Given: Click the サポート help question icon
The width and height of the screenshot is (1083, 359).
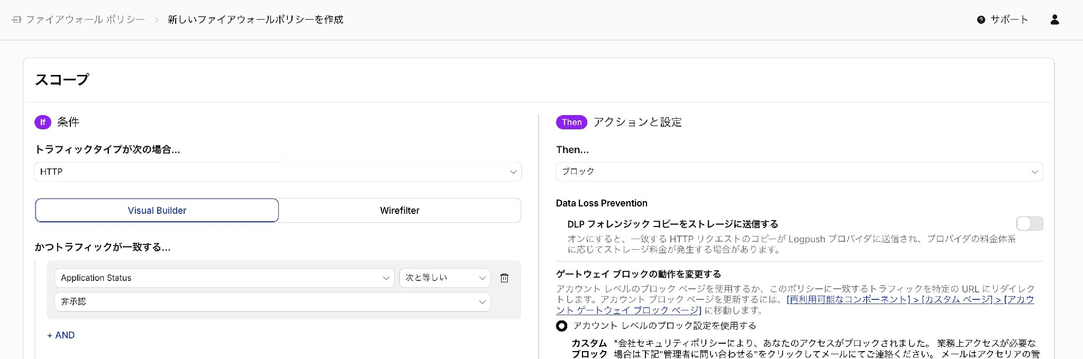Looking at the screenshot, I should coord(981,20).
